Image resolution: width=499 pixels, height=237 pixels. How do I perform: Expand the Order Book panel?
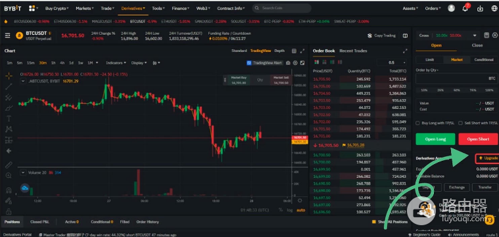(x=405, y=51)
